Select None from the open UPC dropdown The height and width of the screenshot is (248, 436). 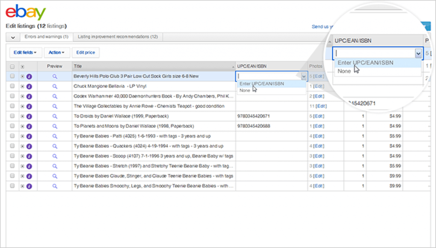245,90
